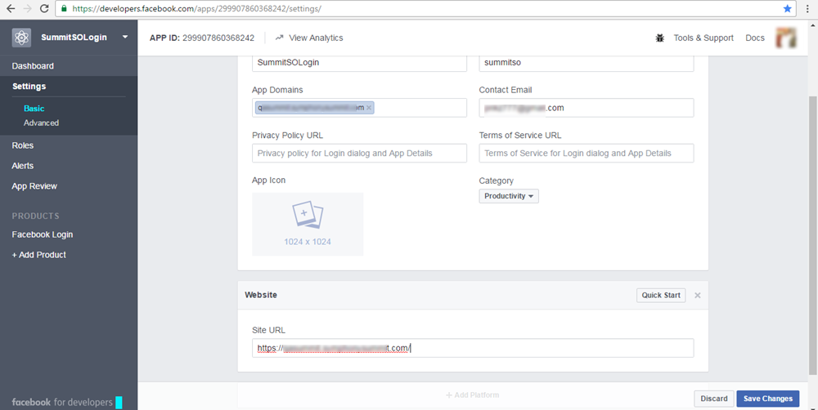Remove the App Domains tag
This screenshot has height=410, width=818.
[x=369, y=108]
